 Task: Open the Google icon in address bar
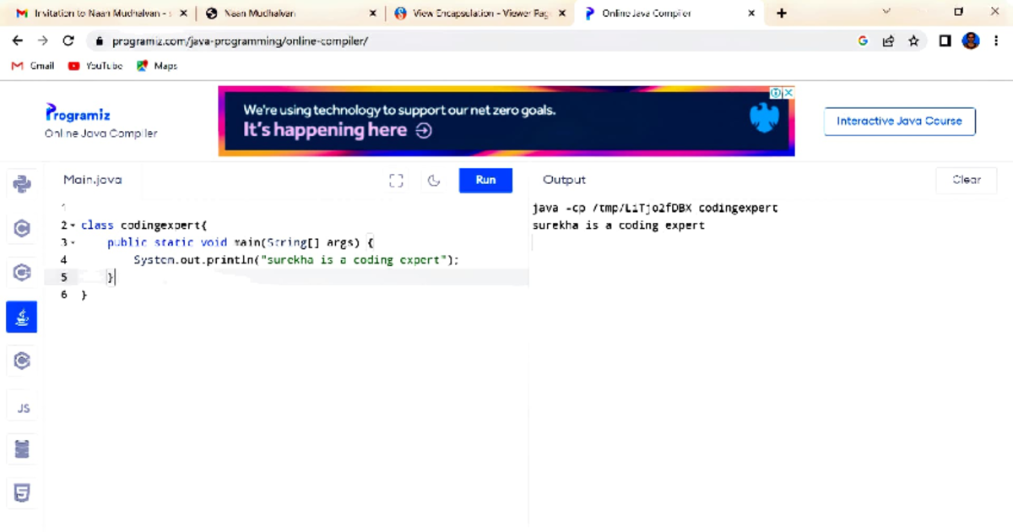pos(863,41)
